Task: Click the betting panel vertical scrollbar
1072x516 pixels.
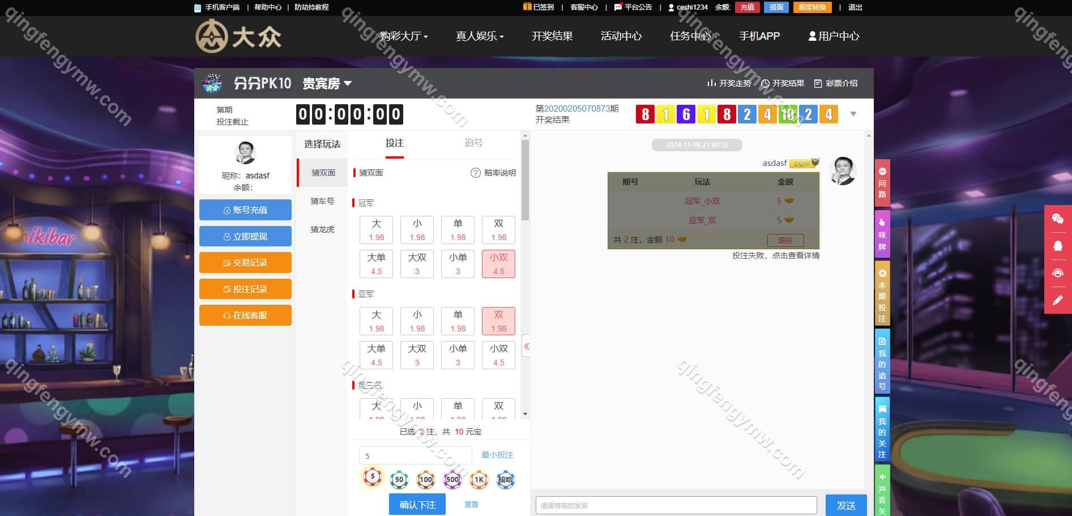Action: click(525, 181)
